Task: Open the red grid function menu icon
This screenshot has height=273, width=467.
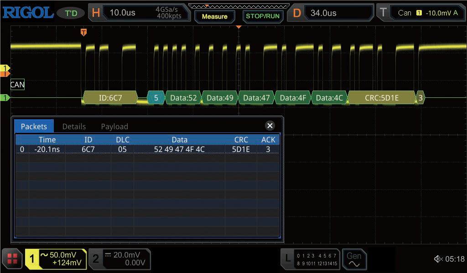Action: tap(12, 259)
